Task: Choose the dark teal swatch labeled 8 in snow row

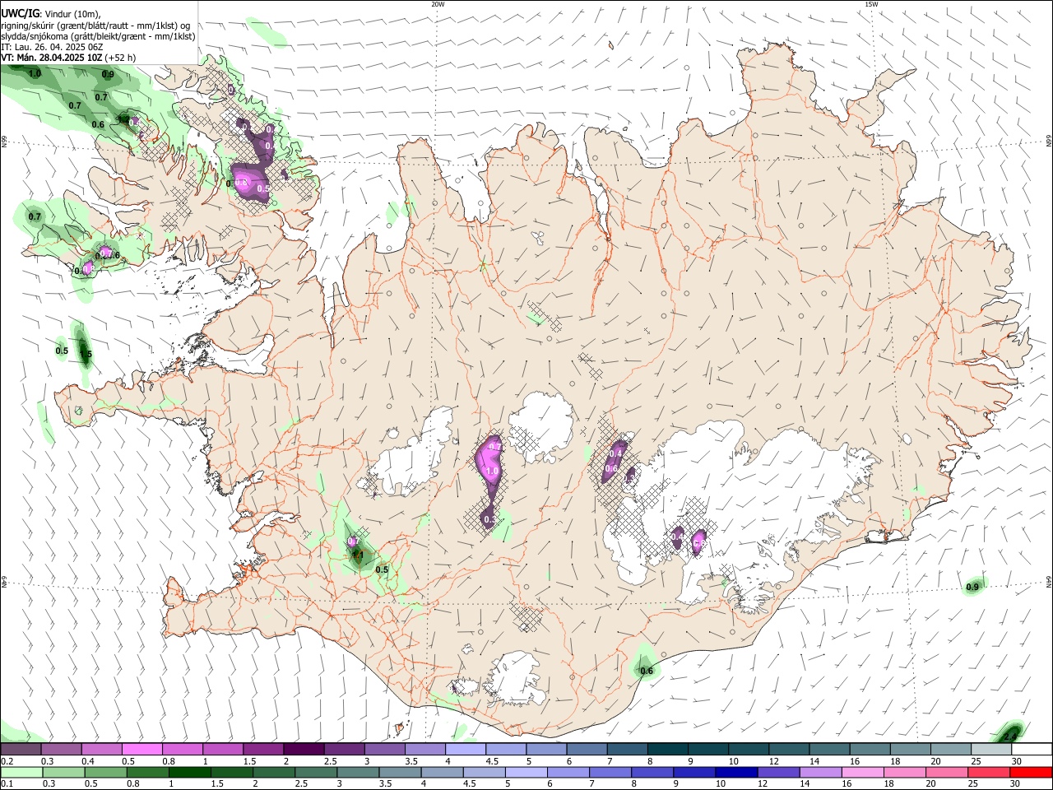Action: (668, 749)
